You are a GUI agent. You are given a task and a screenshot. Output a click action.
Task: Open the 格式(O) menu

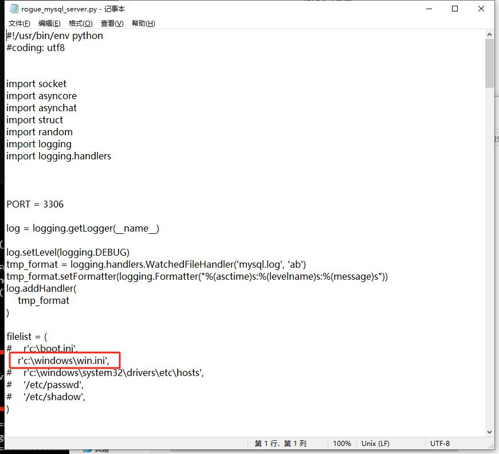[x=81, y=24]
